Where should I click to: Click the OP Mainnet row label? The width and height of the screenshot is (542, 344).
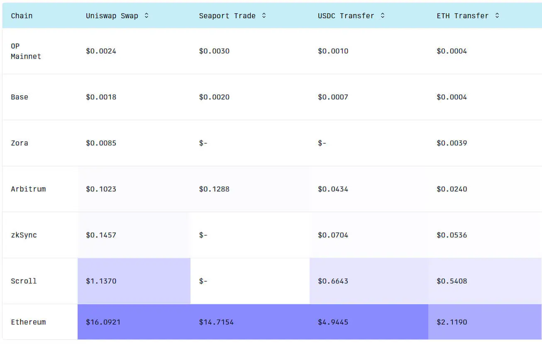tap(25, 51)
